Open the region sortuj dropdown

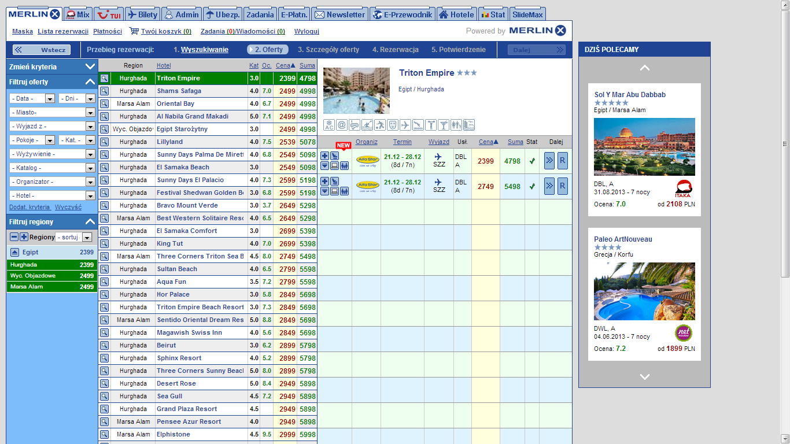coord(73,237)
